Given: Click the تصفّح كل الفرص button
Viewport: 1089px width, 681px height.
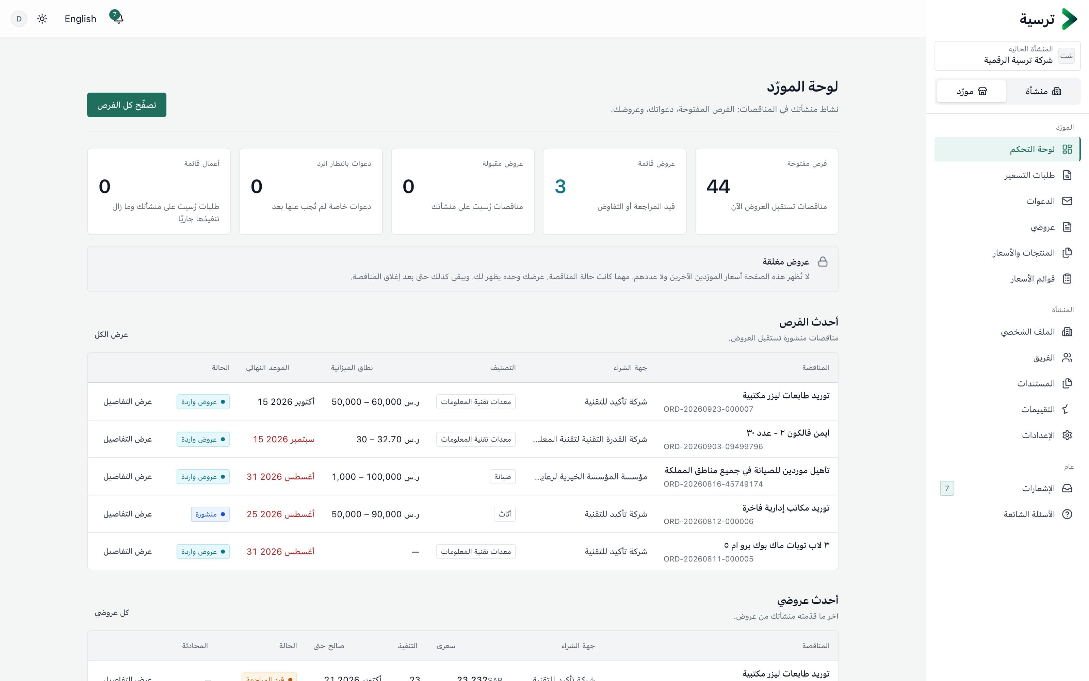Looking at the screenshot, I should pos(127,105).
